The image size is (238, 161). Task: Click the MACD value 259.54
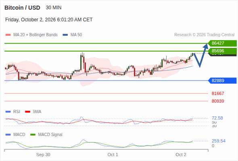coord(219,141)
